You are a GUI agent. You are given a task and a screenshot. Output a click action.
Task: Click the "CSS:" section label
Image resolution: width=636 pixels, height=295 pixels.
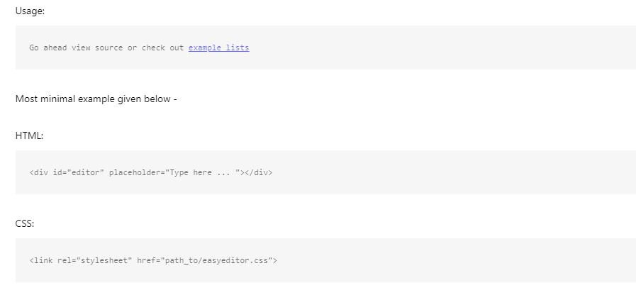pos(25,223)
